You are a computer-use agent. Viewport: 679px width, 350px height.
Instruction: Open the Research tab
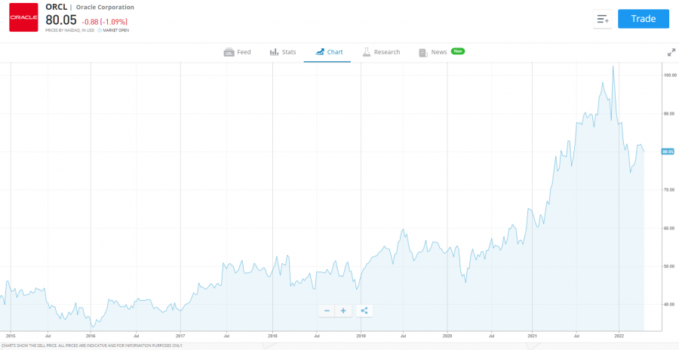point(381,52)
